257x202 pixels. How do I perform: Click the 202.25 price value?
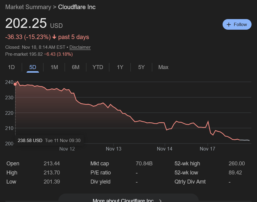click(x=26, y=23)
